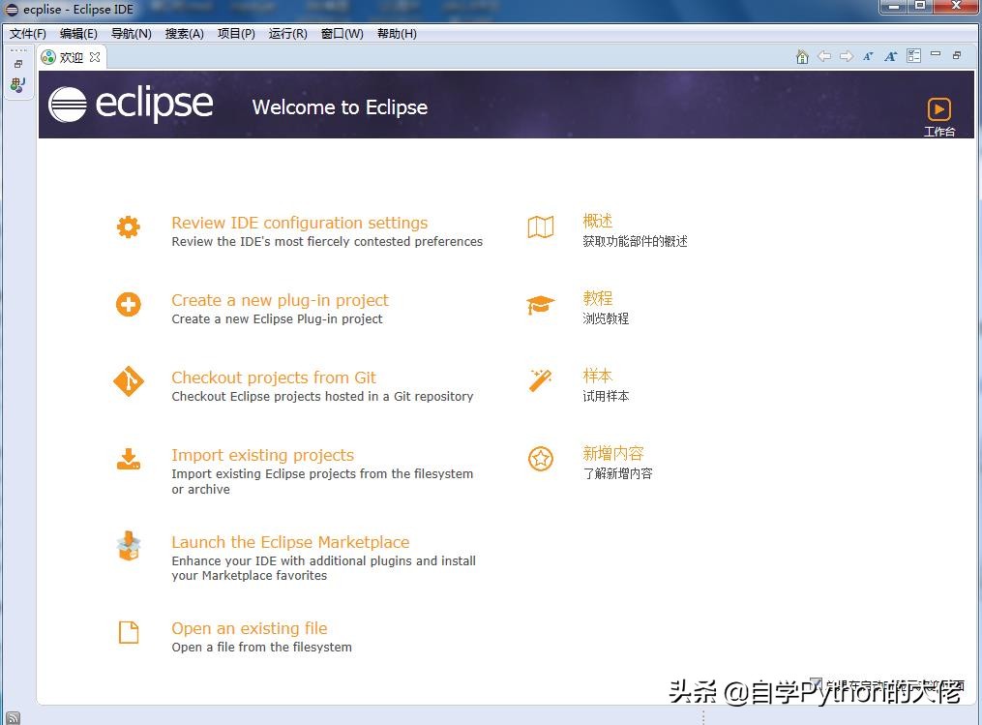Viewport: 982px width, 725px height.
Task: Click the magic wand icon beside 样本
Action: point(540,380)
